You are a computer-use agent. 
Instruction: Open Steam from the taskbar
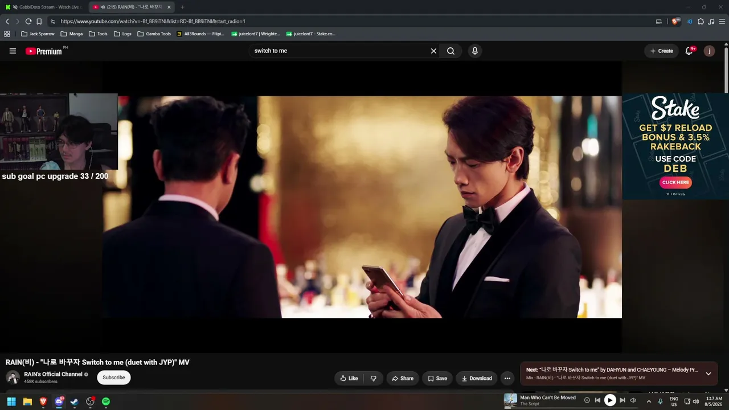click(74, 401)
